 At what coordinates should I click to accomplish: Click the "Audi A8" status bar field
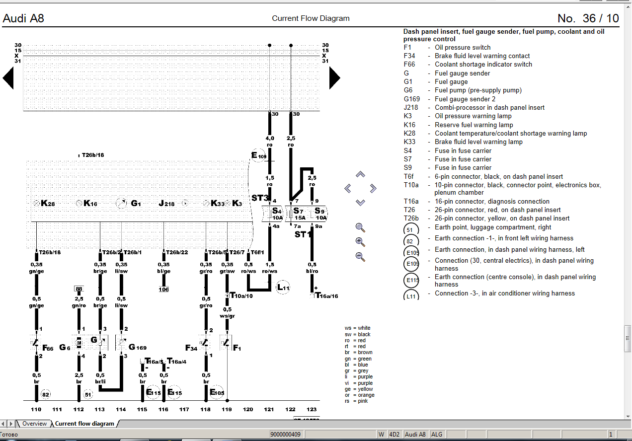click(x=415, y=434)
